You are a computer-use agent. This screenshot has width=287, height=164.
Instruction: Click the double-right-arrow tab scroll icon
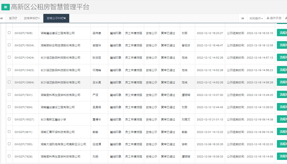click(x=243, y=18)
